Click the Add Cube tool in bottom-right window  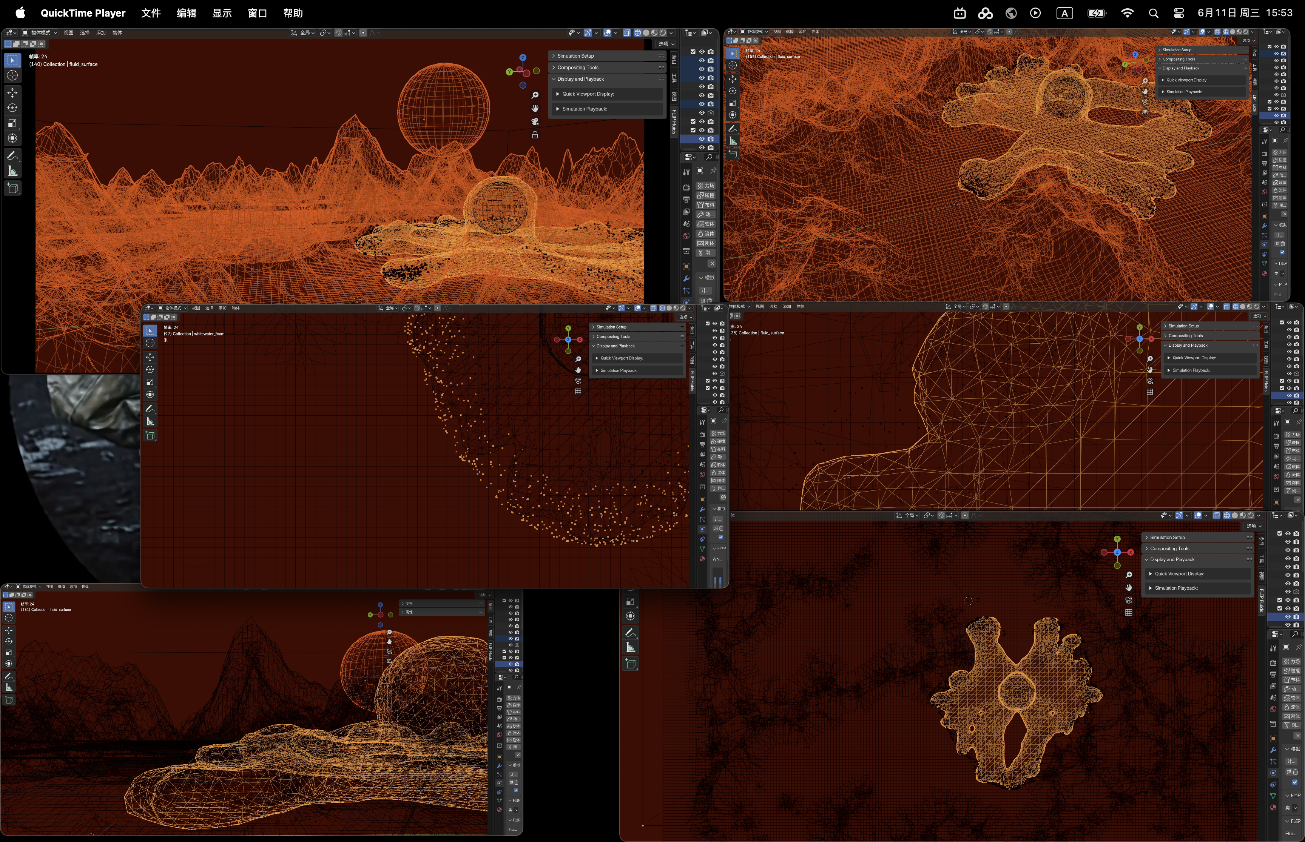(x=630, y=664)
